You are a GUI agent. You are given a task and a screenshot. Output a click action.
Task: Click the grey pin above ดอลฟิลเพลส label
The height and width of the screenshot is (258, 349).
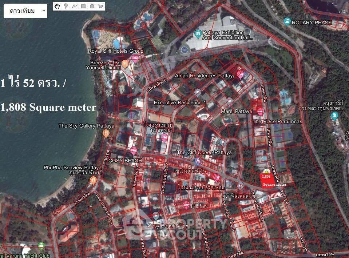tap(241, 186)
